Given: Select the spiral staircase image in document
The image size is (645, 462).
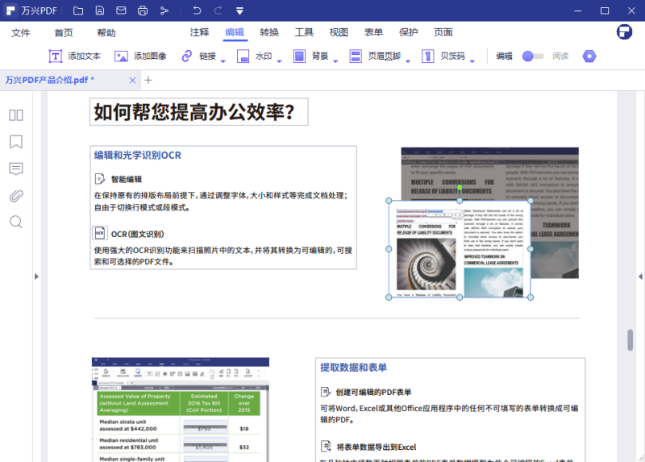Looking at the screenshot, I should tap(427, 264).
